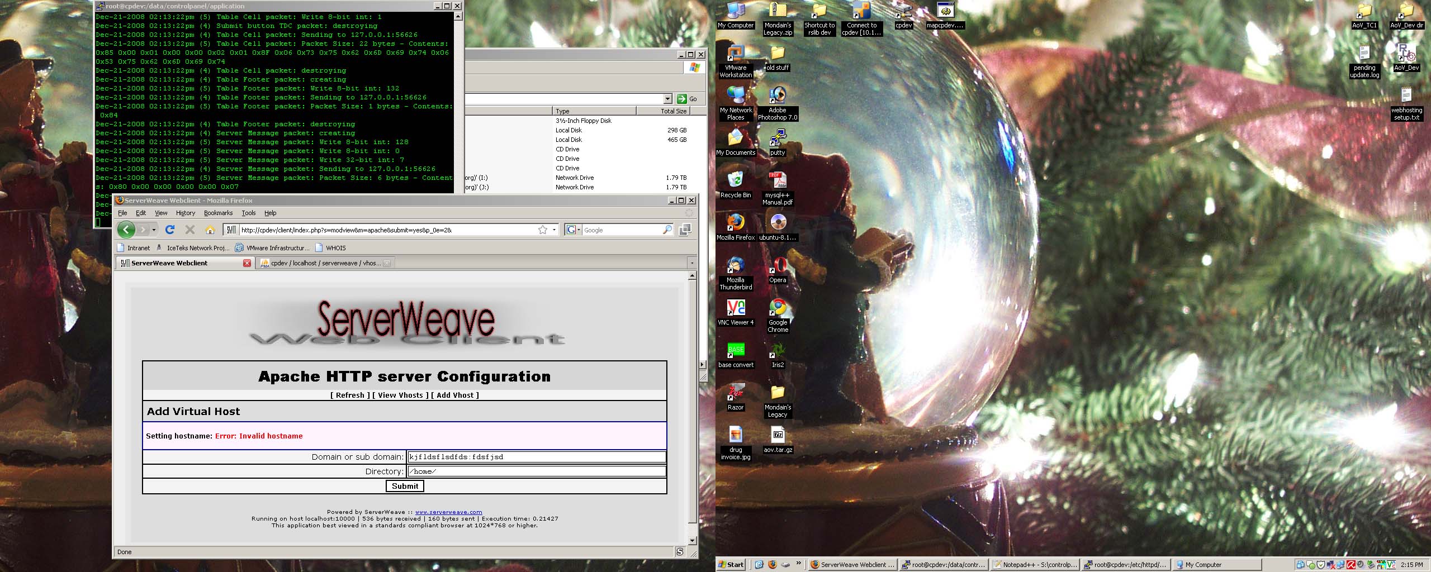The width and height of the screenshot is (1431, 572).
Task: Open the Intranet bookmark
Action: click(134, 247)
